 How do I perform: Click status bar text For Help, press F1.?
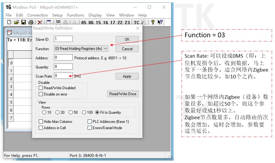click(x=21, y=156)
